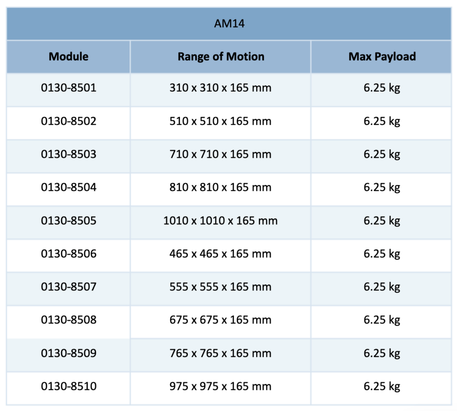The width and height of the screenshot is (457, 411).
Task: Click the 6.25 kg payload for 0130-8503
Action: [382, 155]
